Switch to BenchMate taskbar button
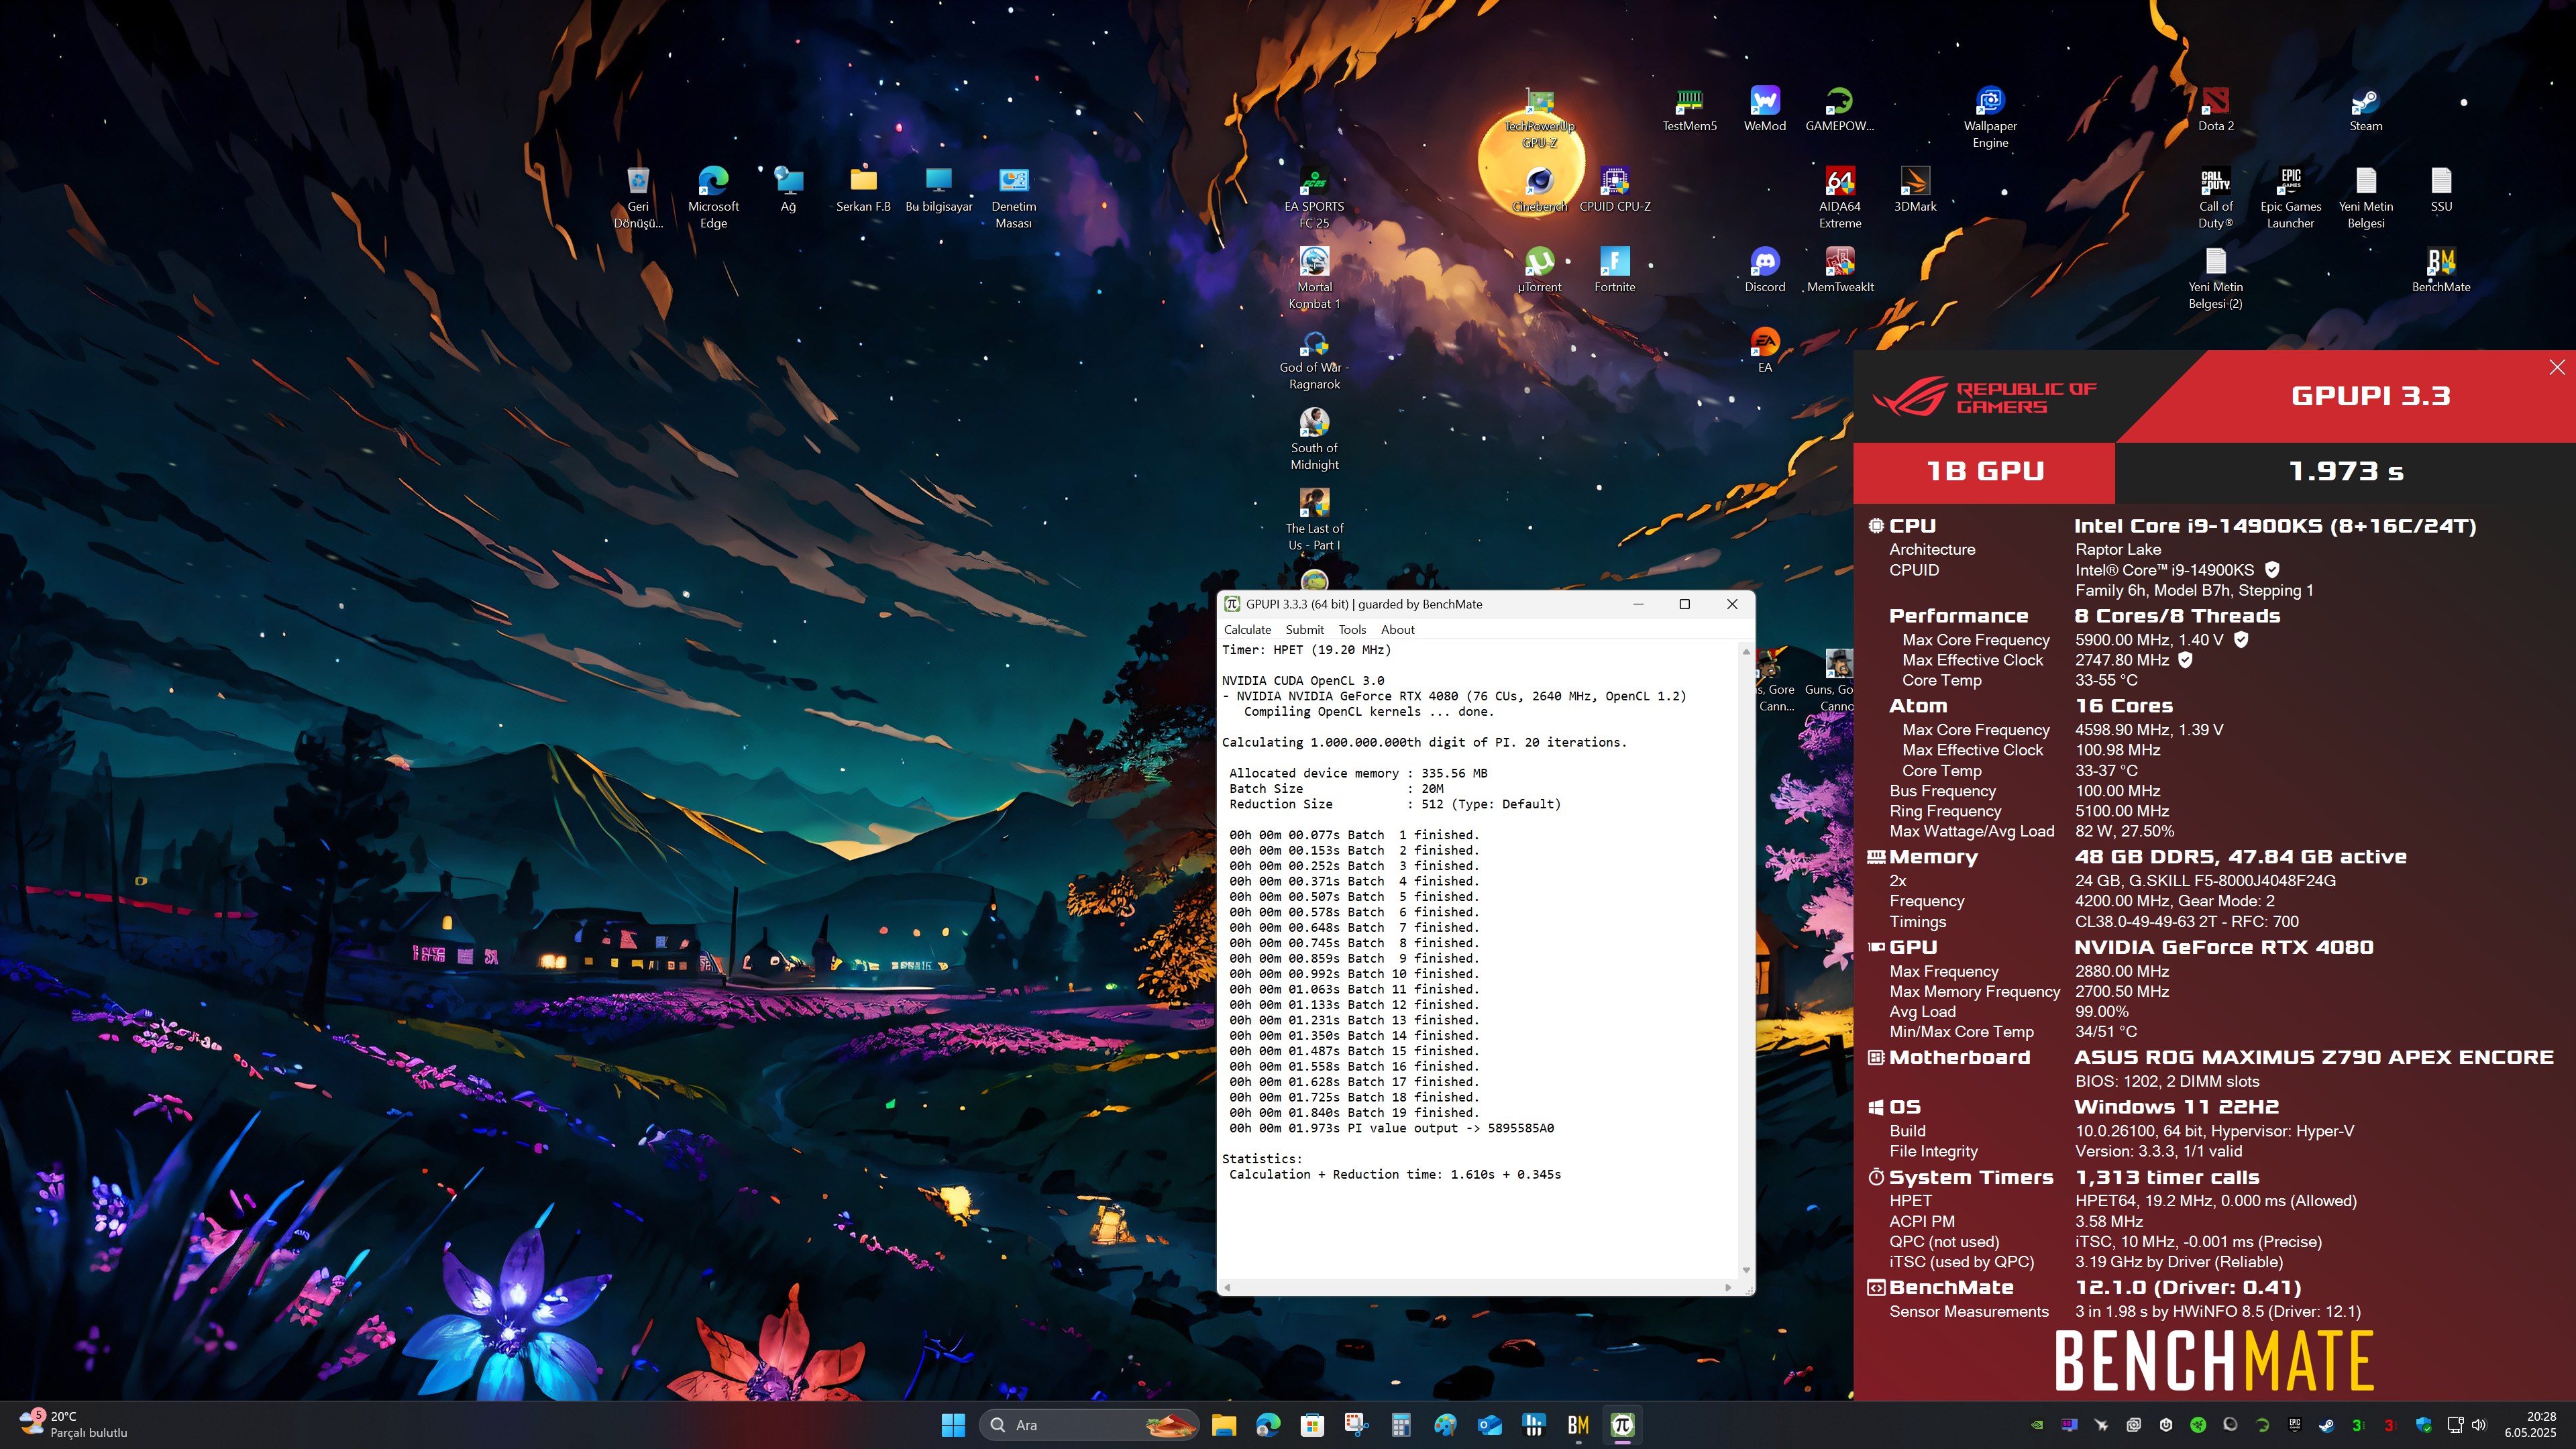 pyautogui.click(x=1578, y=1425)
